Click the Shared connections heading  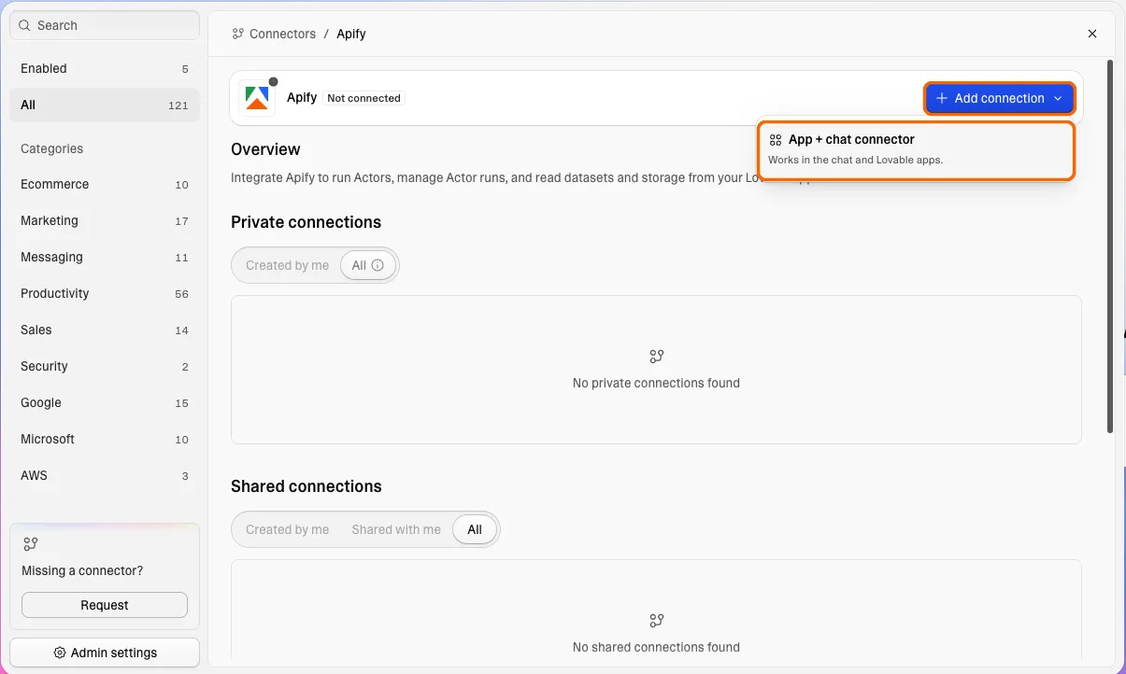point(306,486)
